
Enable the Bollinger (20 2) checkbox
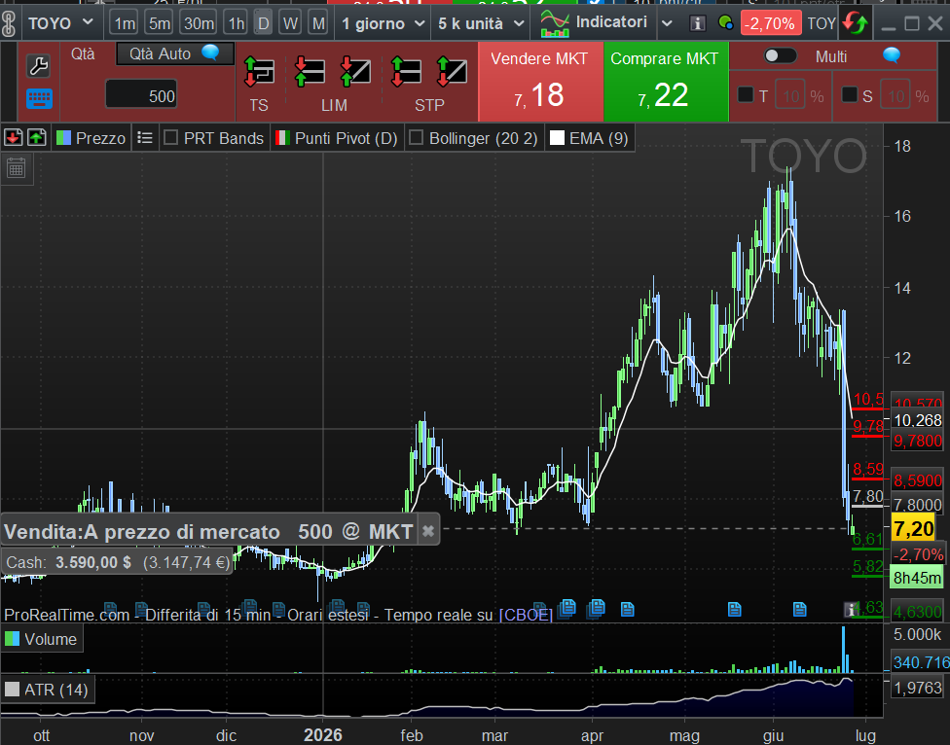(416, 138)
